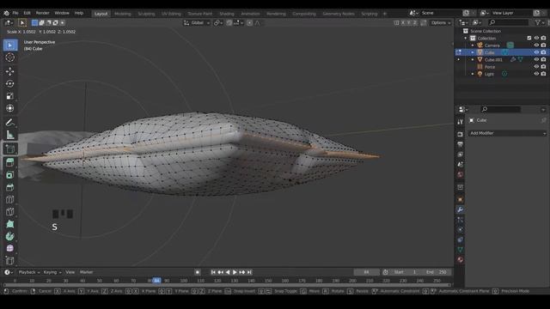Toggle eye icon for Force object

click(536, 67)
